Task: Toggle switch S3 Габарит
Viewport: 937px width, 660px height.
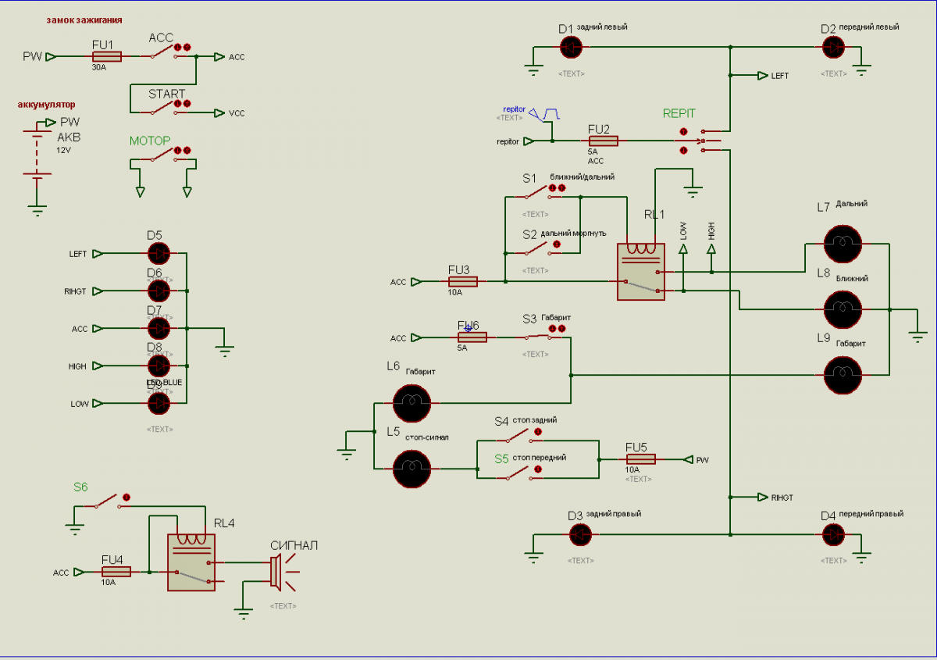Action: pyautogui.click(x=539, y=336)
